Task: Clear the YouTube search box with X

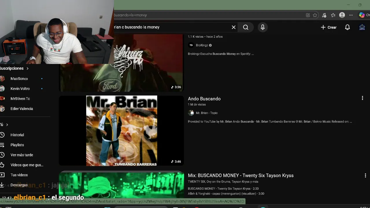Action: click(x=234, y=27)
